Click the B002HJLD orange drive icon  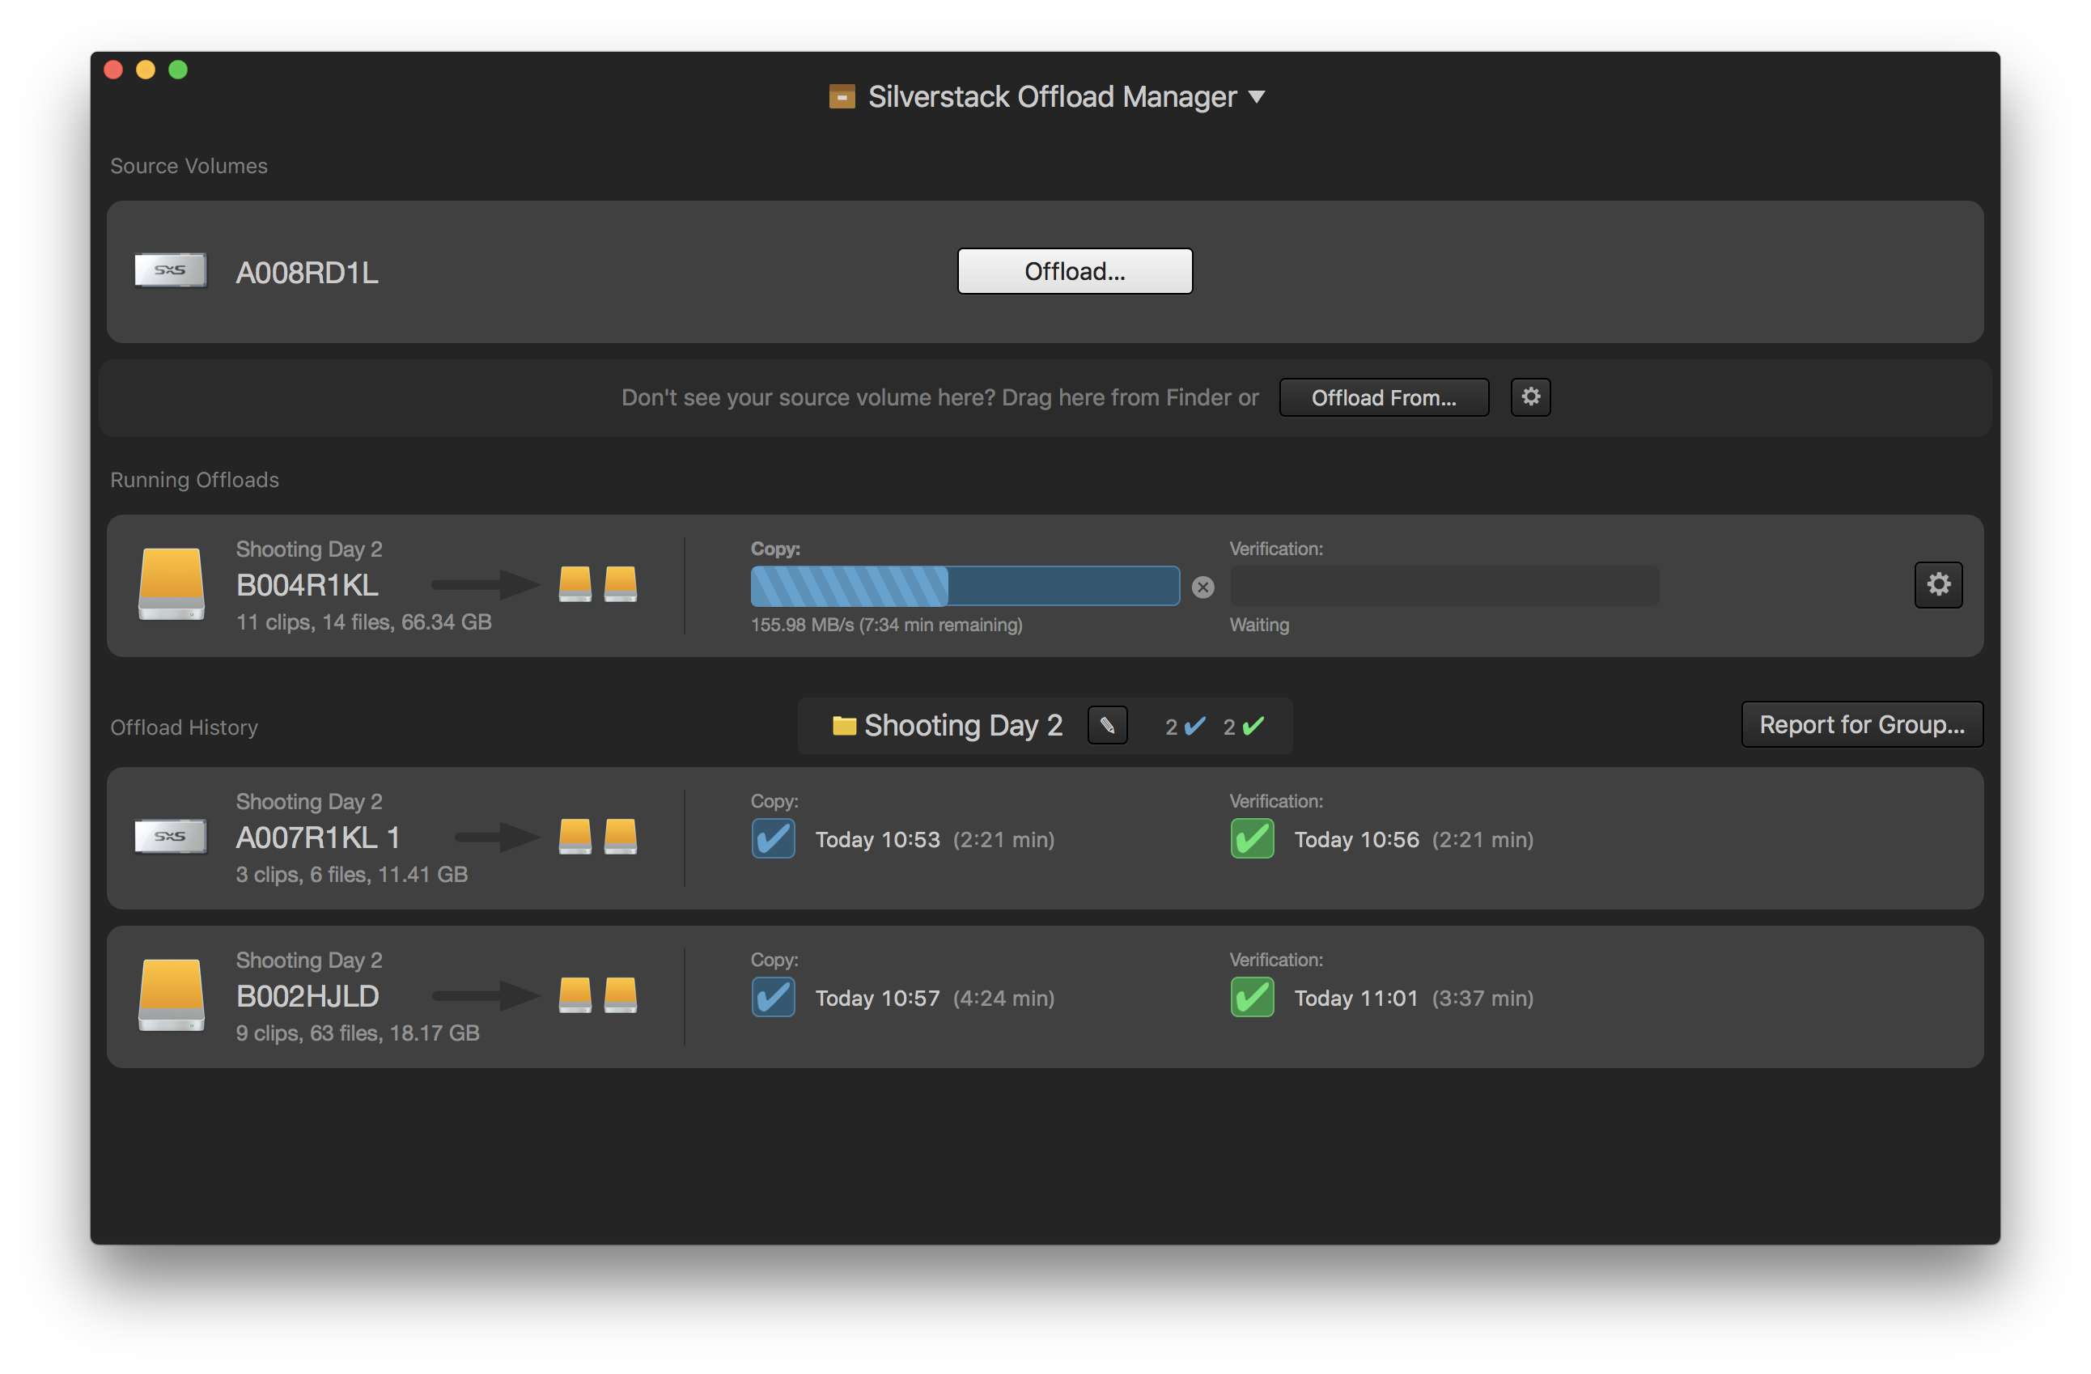click(x=172, y=994)
